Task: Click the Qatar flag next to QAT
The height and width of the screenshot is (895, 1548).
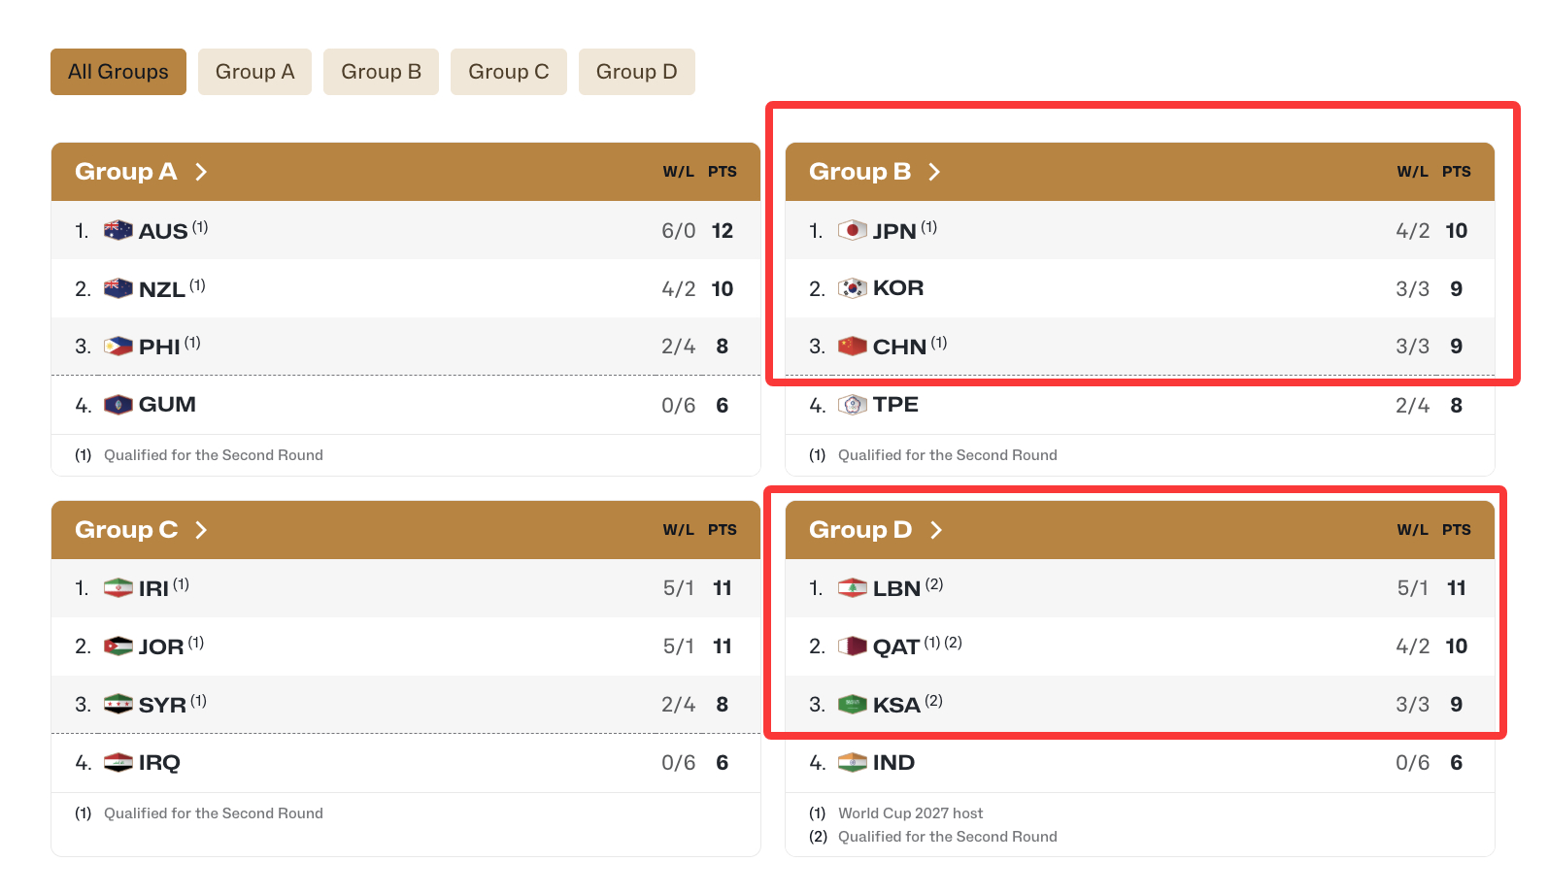Action: click(x=852, y=646)
